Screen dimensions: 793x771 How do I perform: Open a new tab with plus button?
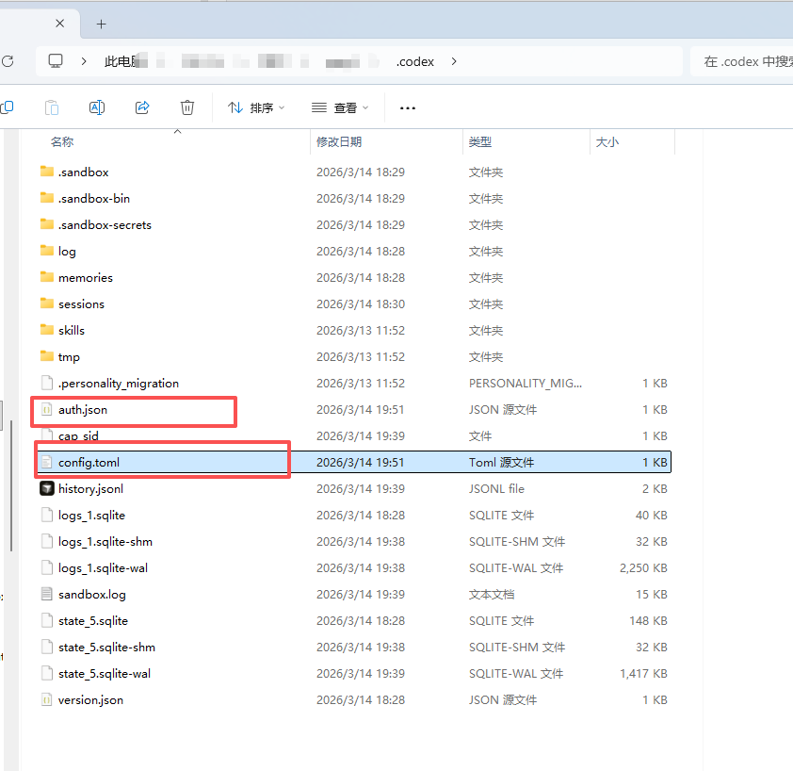[102, 24]
